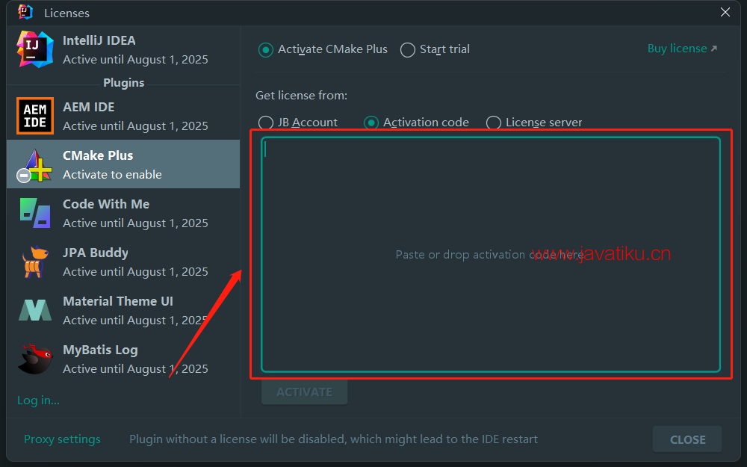This screenshot has height=467, width=747.
Task: Click the CLOSE button
Action: 687,439
